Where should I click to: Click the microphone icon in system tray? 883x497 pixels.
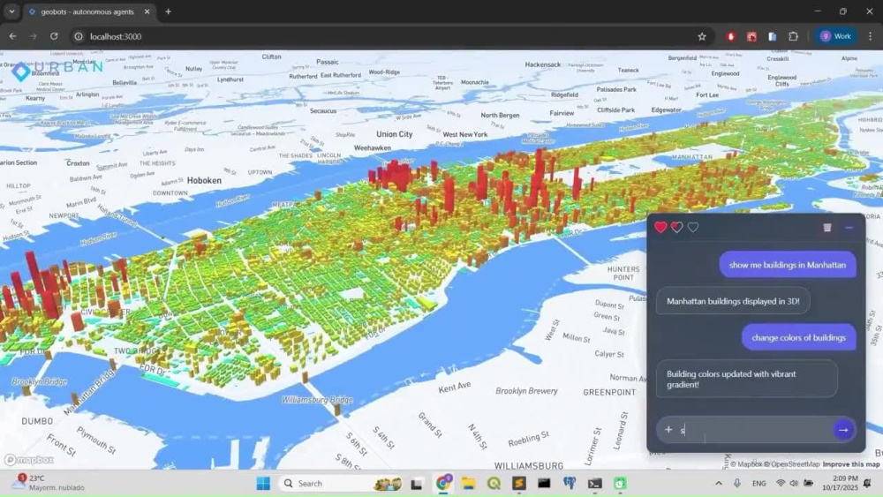[736, 483]
